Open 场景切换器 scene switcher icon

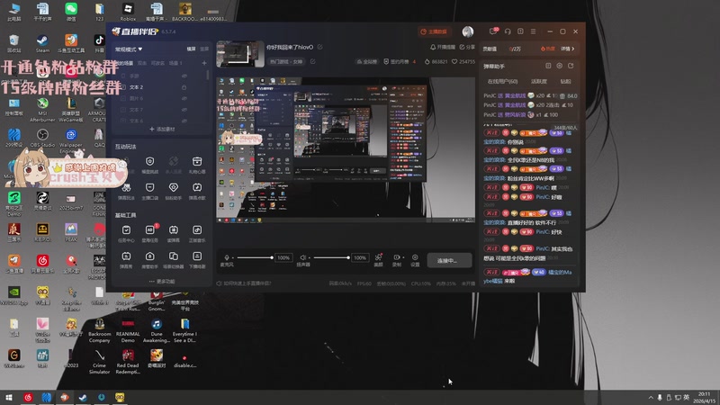[173, 256]
